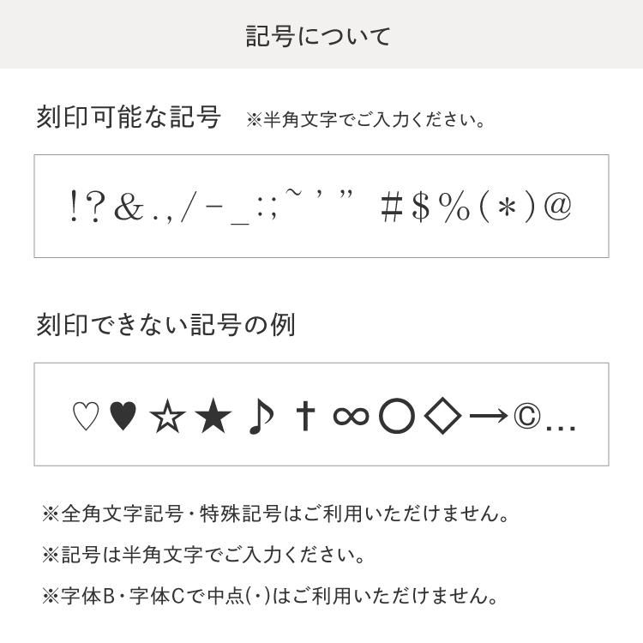Select the outlined star symbol
Viewport: 643px width, 643px height.
168,418
